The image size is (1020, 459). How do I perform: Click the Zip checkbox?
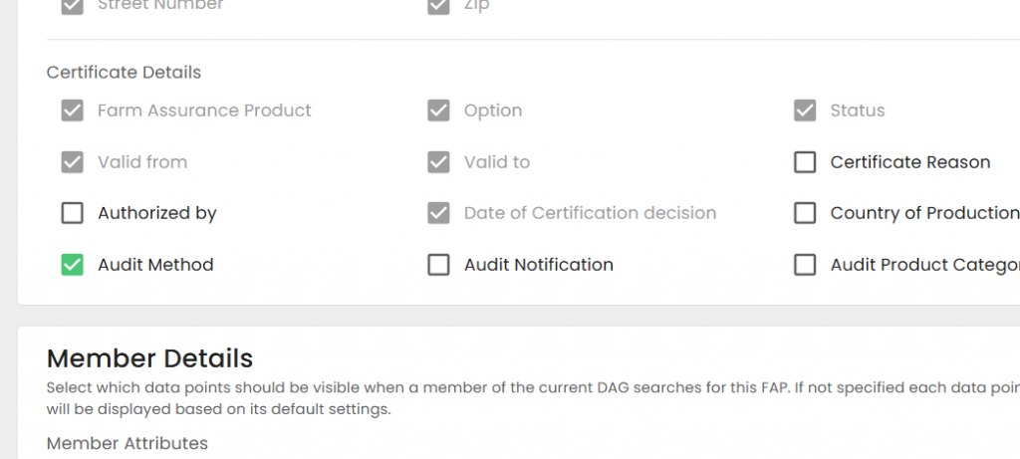tap(438, 6)
